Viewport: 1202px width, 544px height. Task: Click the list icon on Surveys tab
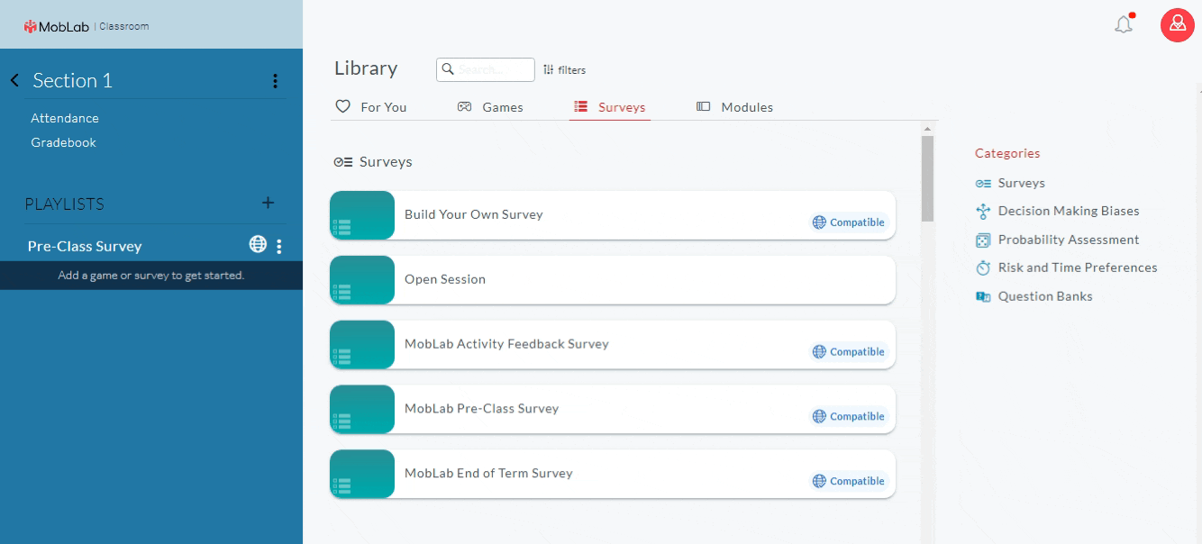581,106
